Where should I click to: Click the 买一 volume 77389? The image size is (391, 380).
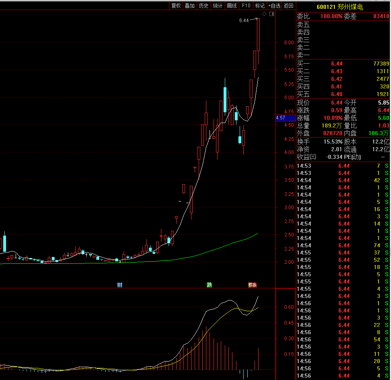coord(381,64)
